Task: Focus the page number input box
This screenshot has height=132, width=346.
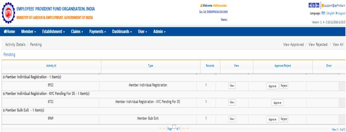Action: 174,127
